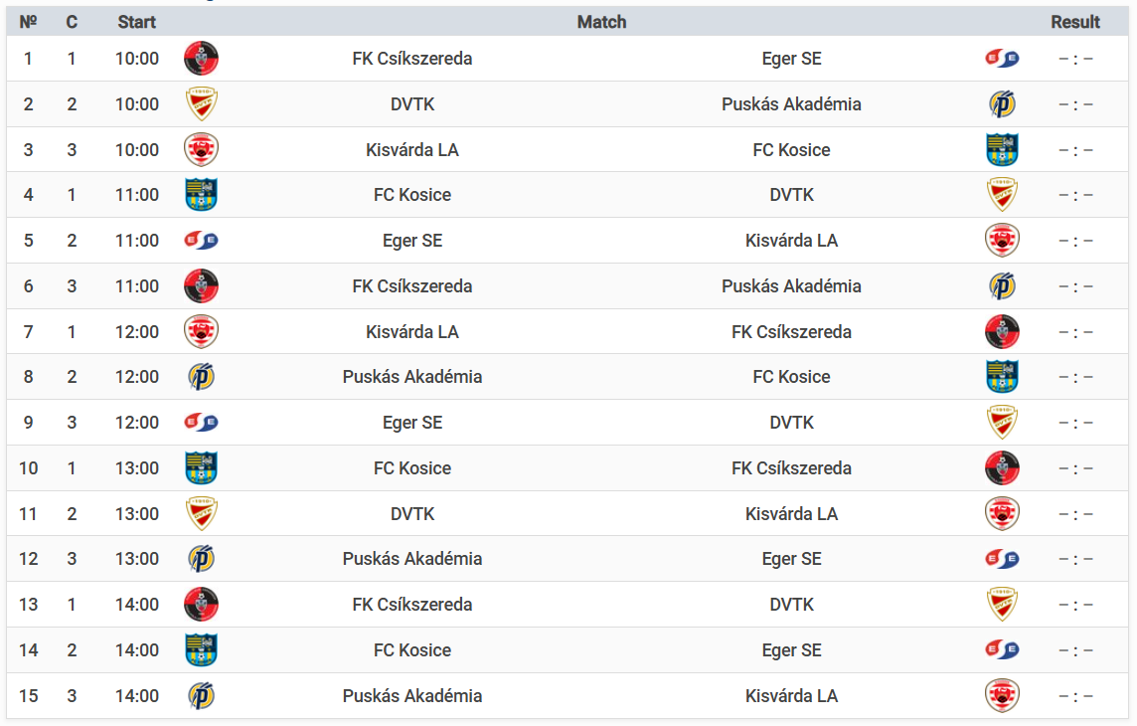This screenshot has height=726, width=1137.
Task: Open Puskás Akadémia team name in match 12
Action: point(411,559)
